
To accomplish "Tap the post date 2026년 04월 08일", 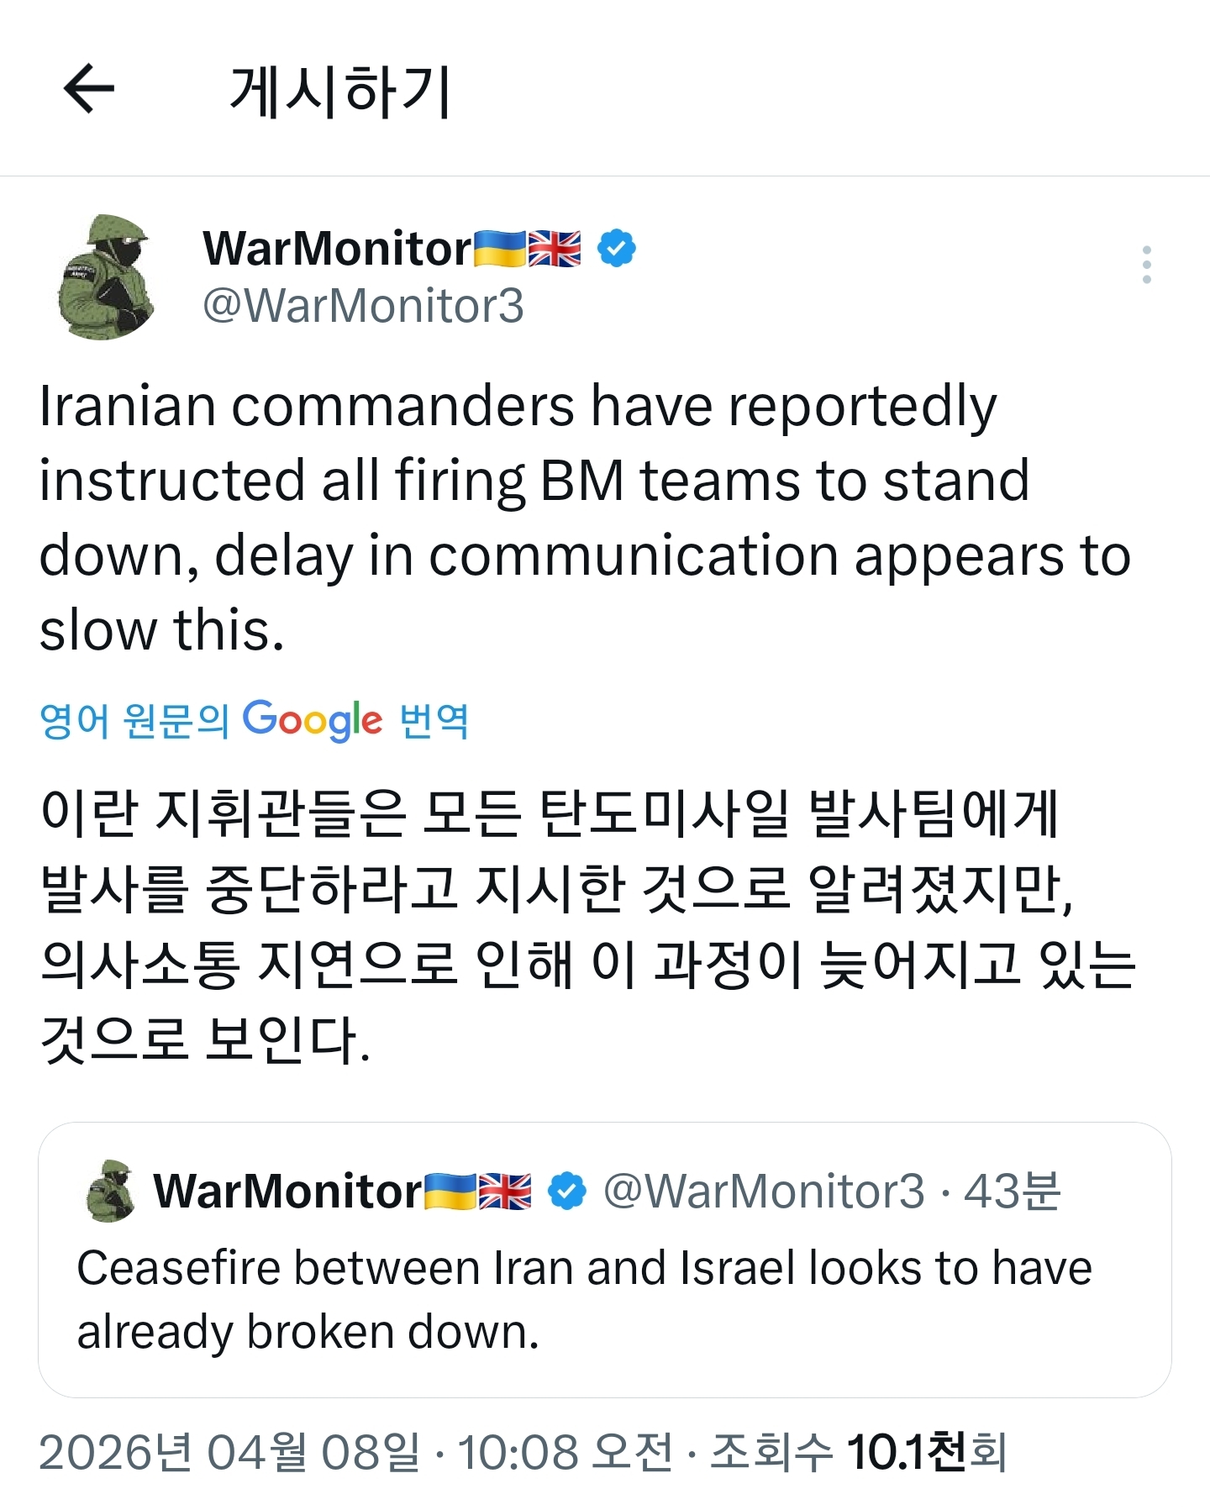I will [229, 1452].
